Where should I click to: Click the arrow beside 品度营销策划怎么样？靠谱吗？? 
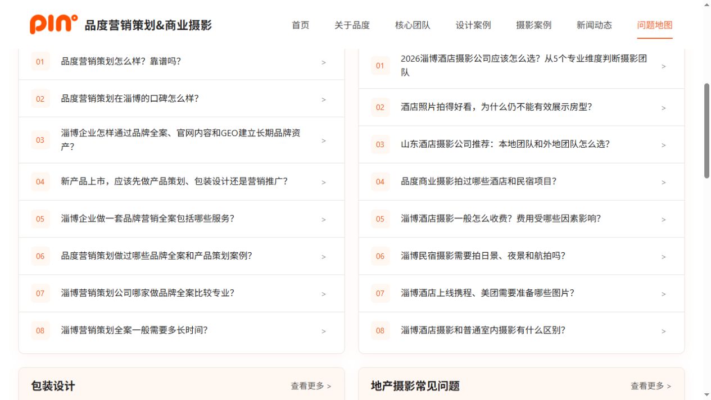click(324, 62)
